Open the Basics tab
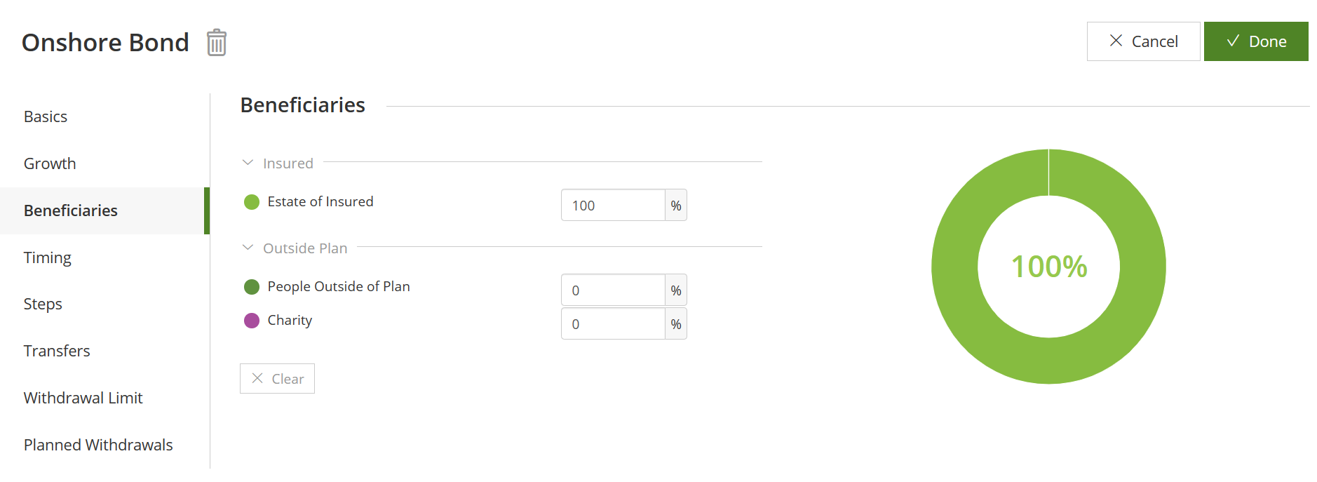This screenshot has height=482, width=1317. pos(46,116)
